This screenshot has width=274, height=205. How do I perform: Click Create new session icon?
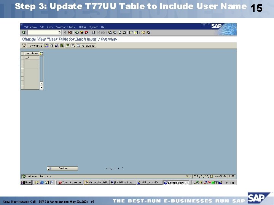pyautogui.click(x=131, y=32)
